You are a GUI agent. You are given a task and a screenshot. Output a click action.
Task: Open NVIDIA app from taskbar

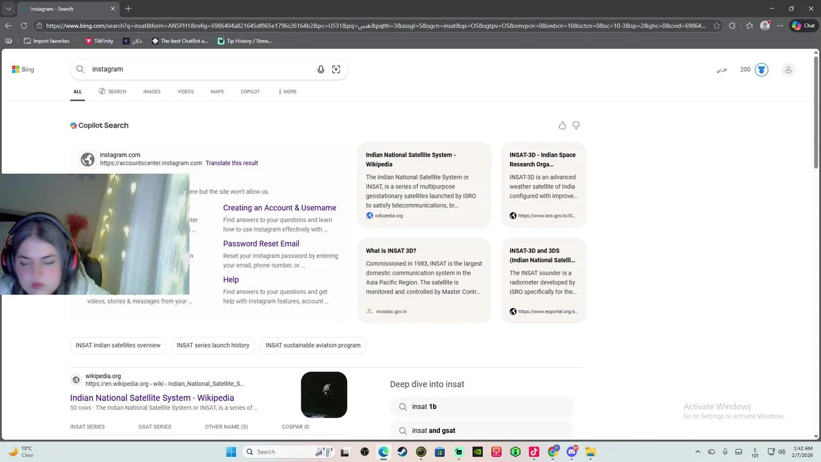tap(477, 452)
